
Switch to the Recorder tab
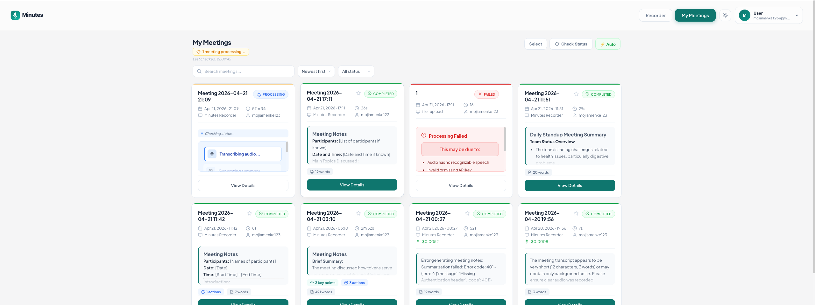point(656,15)
